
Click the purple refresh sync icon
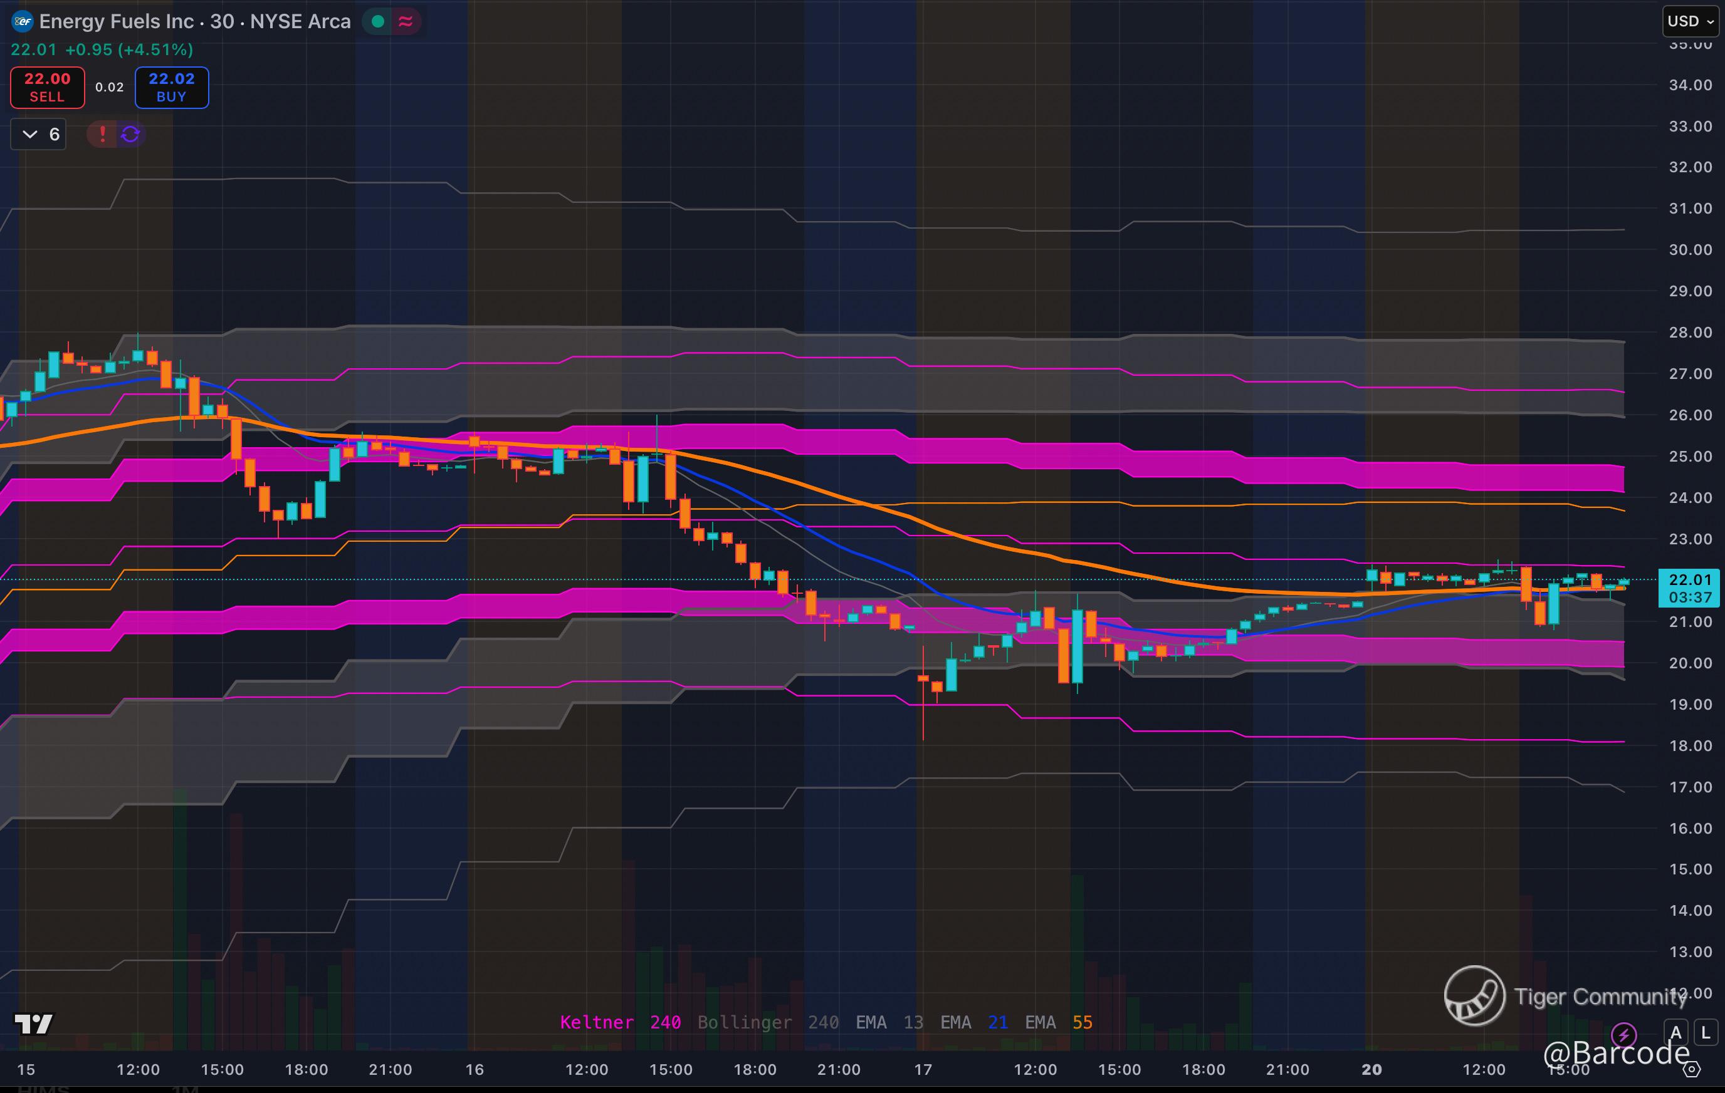[x=130, y=134]
